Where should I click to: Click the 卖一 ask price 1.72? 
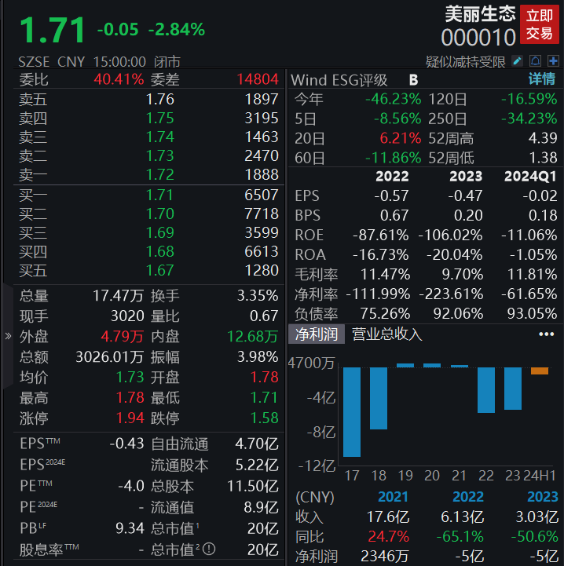(160, 174)
